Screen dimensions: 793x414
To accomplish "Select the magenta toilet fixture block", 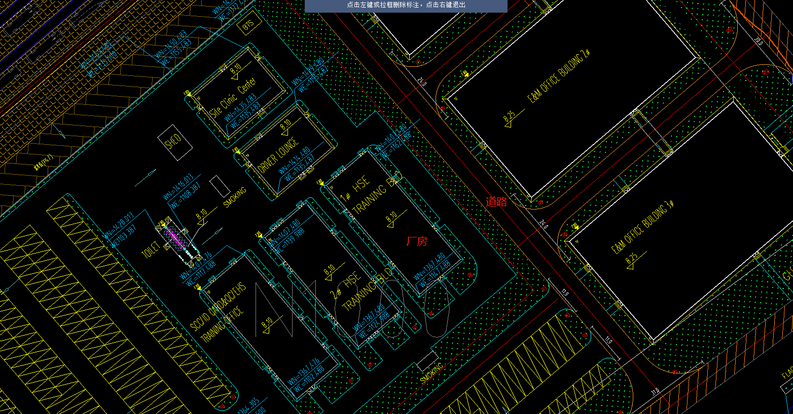I will 175,238.
